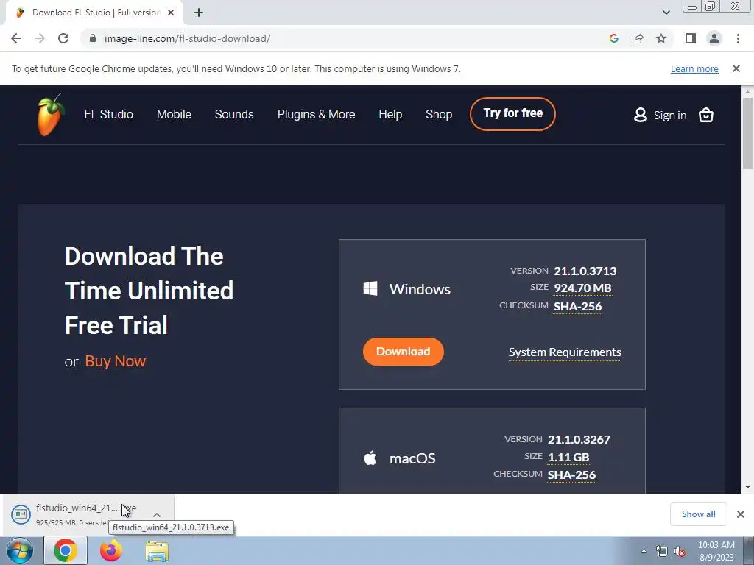Click the network tray icon
The height and width of the screenshot is (565, 754).
tap(662, 552)
